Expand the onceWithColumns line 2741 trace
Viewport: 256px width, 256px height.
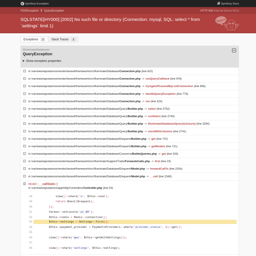(24, 131)
